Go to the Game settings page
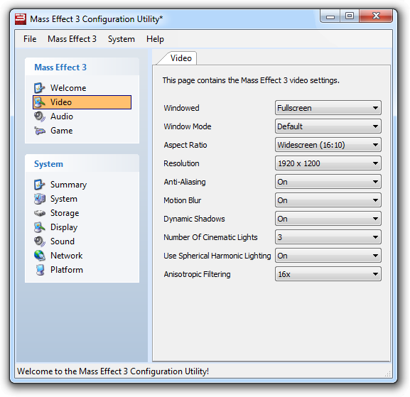This screenshot has height=397, width=410. click(x=61, y=131)
